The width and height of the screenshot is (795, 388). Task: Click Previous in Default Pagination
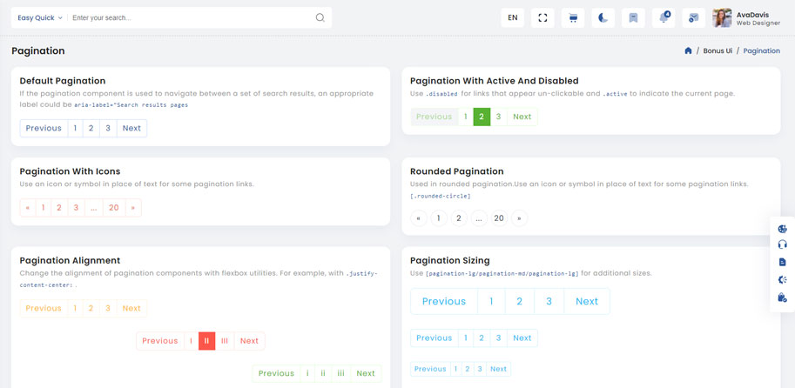(x=44, y=128)
